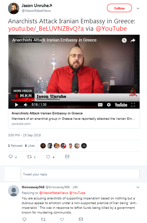The image size is (147, 223).
Task: Expand options chevron on throwaway968's reply
Action: [138, 187]
